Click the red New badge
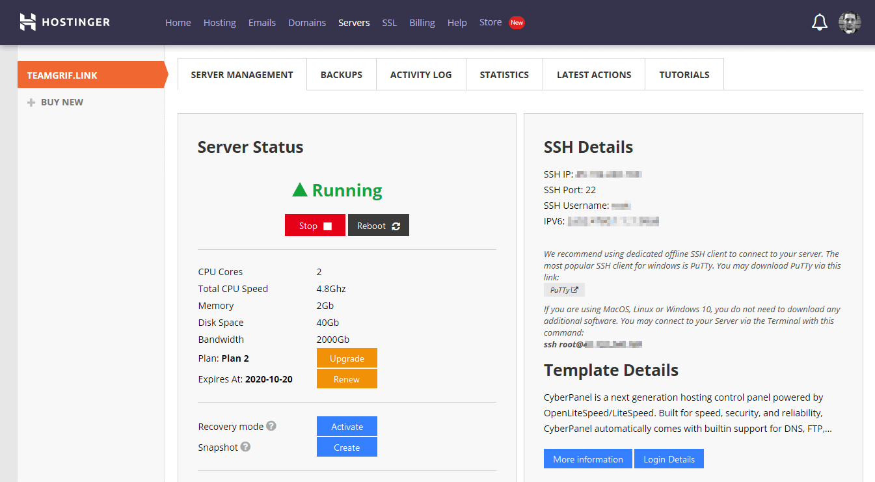This screenshot has height=482, width=875. coord(517,23)
